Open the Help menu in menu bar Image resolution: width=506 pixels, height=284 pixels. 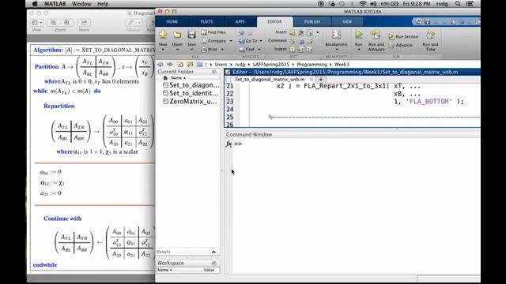[103, 4]
